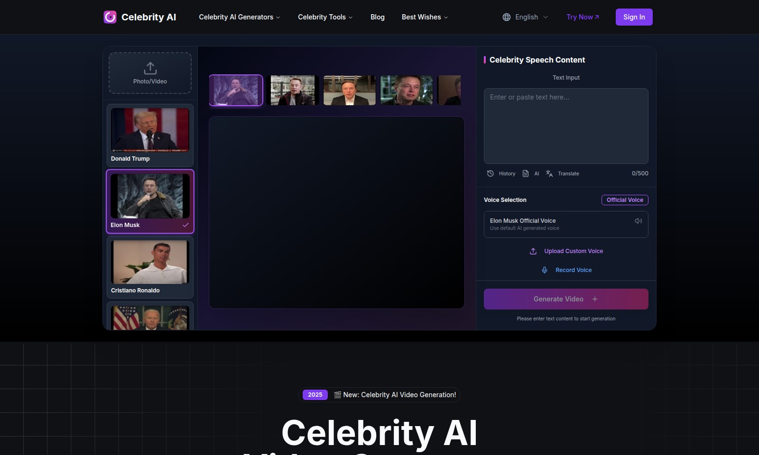Select the third Elon clip in suit
759x455 pixels.
[x=350, y=90]
